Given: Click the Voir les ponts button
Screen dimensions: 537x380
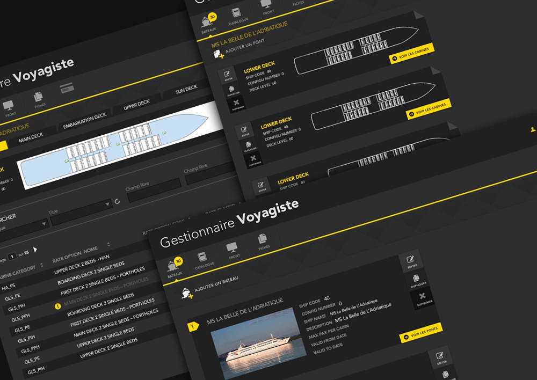Looking at the screenshot, I should (x=421, y=333).
